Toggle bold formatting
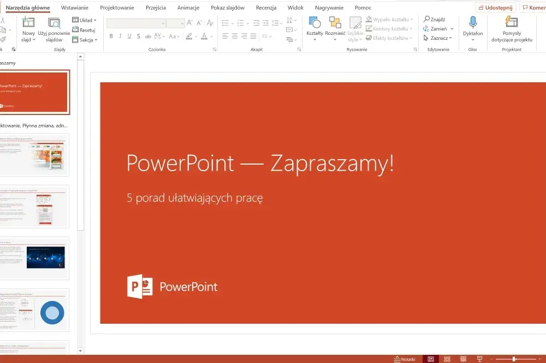 111,36
